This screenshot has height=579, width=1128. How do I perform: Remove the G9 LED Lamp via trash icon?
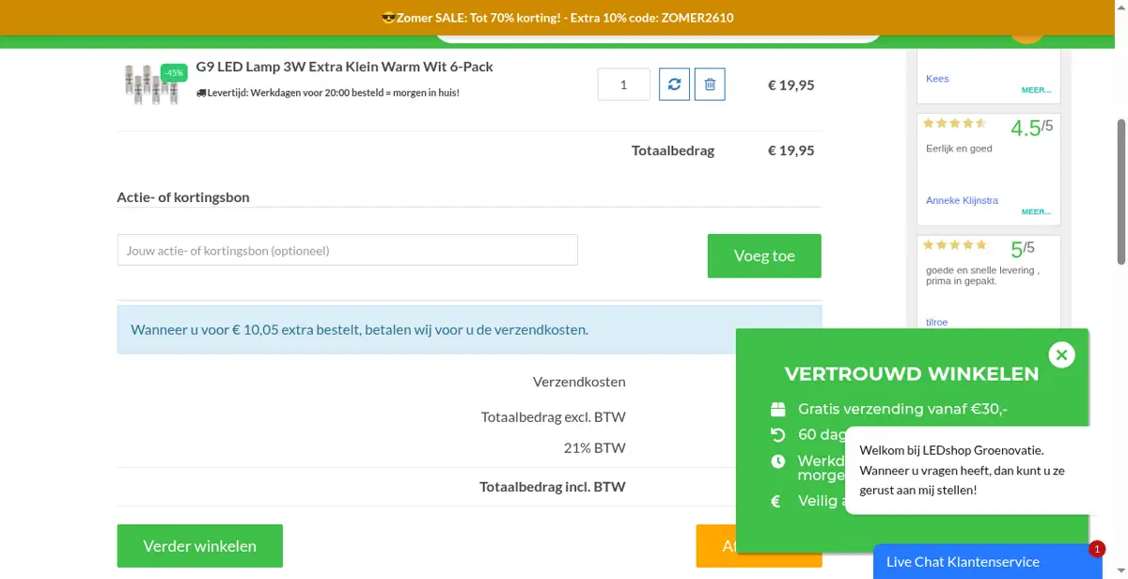[710, 85]
